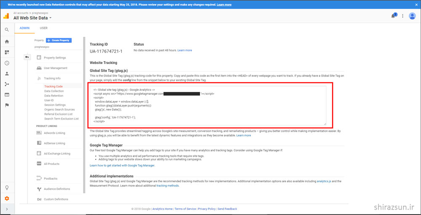The height and width of the screenshot is (215, 421).
Task: Open AdSense Linking
Action: pyautogui.click(x=54, y=143)
